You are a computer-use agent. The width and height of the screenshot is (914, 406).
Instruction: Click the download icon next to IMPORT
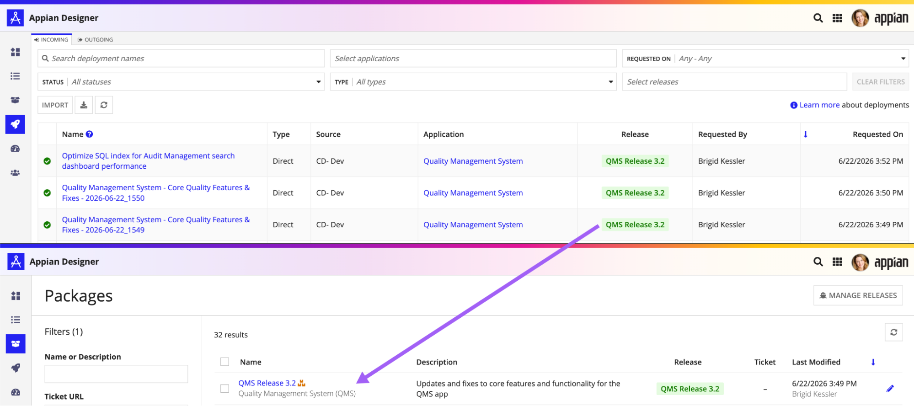tap(84, 105)
